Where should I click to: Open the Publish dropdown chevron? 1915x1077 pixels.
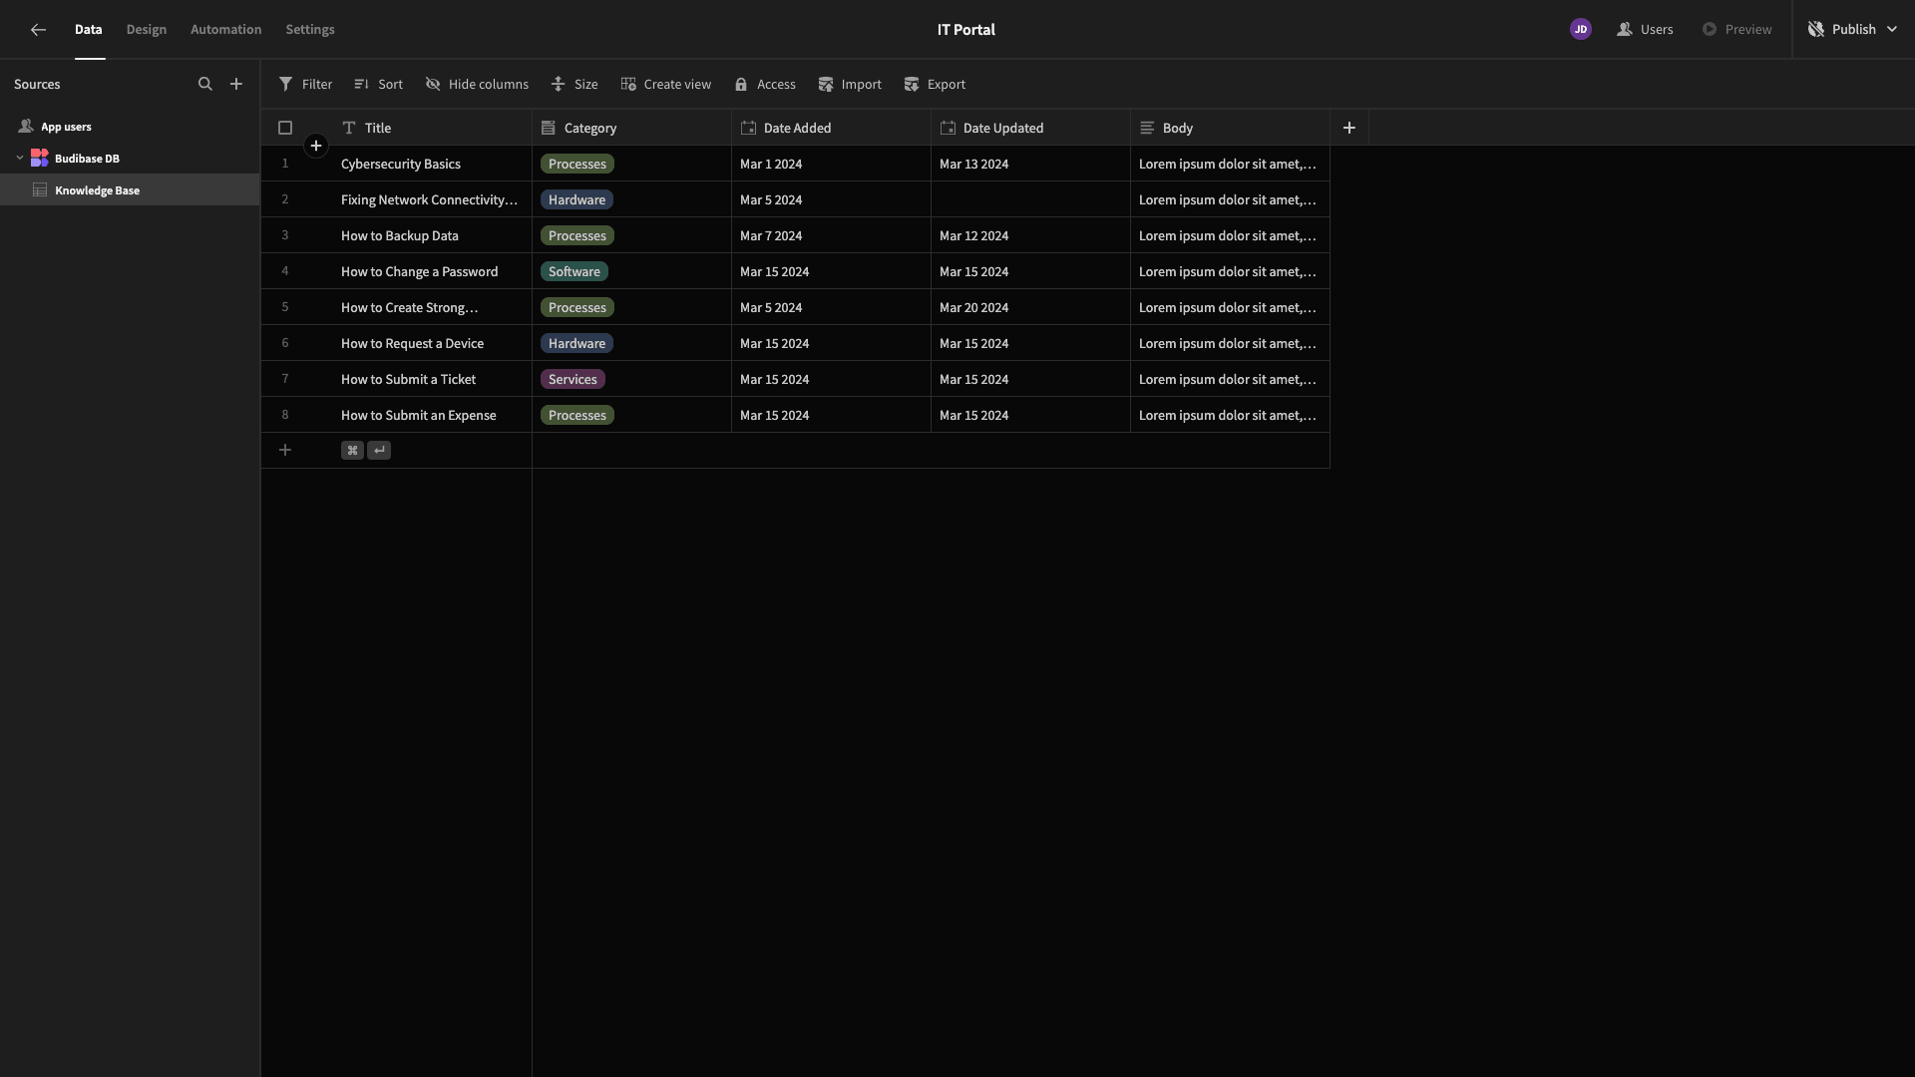click(1893, 29)
